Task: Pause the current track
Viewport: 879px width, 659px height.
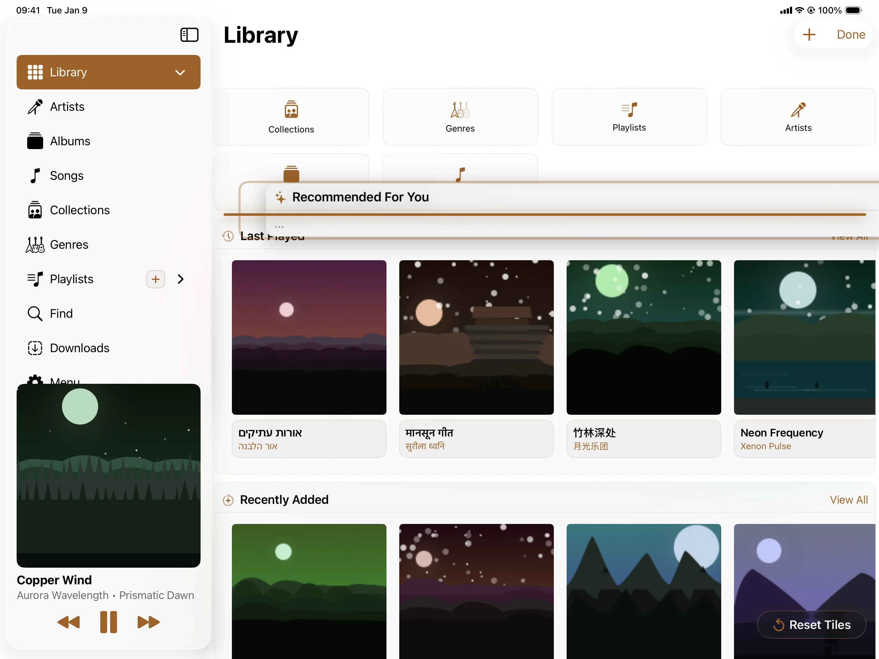Action: (x=109, y=622)
